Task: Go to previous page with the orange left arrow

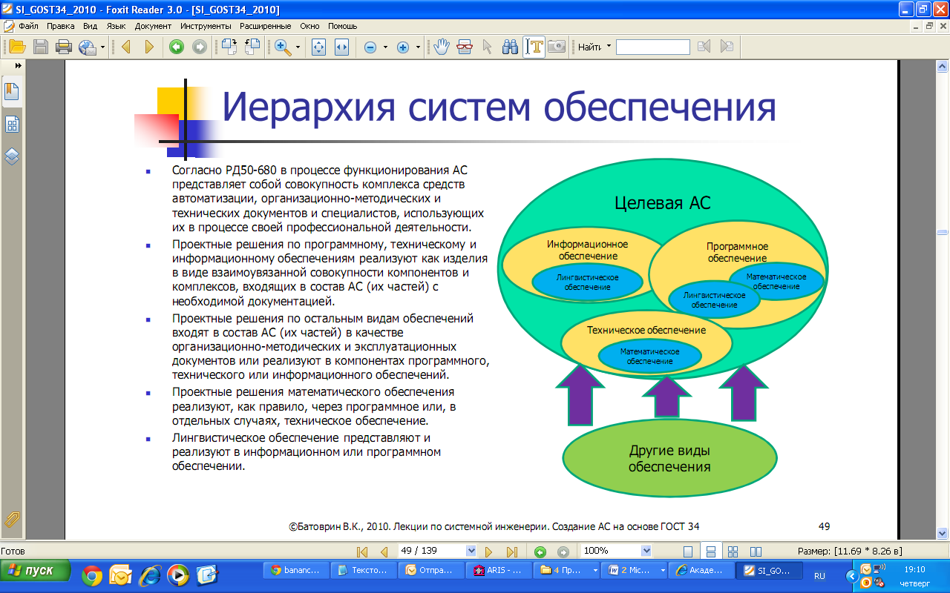Action: click(x=125, y=47)
